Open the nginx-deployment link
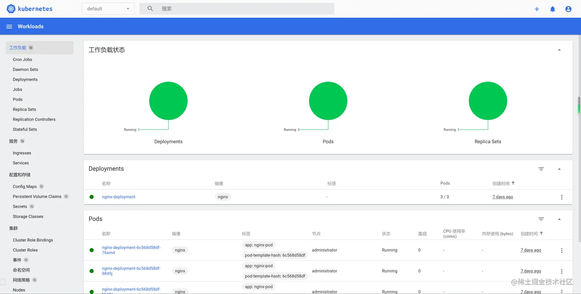Viewport: 581px width, 294px height. [x=118, y=197]
